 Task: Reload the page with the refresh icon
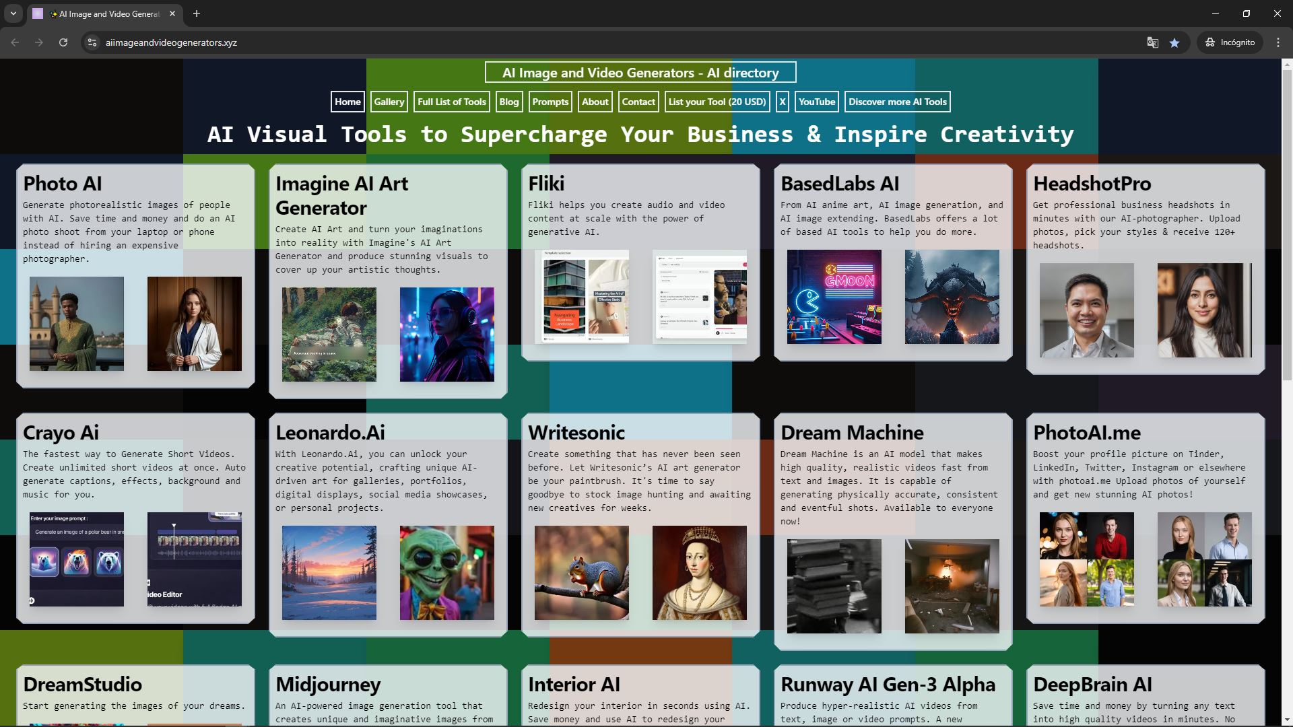point(63,42)
